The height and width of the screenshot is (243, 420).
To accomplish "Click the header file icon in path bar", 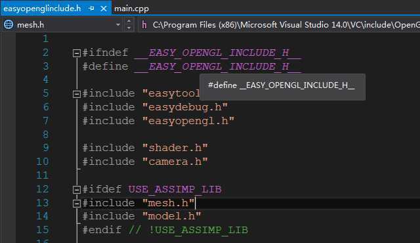I will click(x=144, y=25).
